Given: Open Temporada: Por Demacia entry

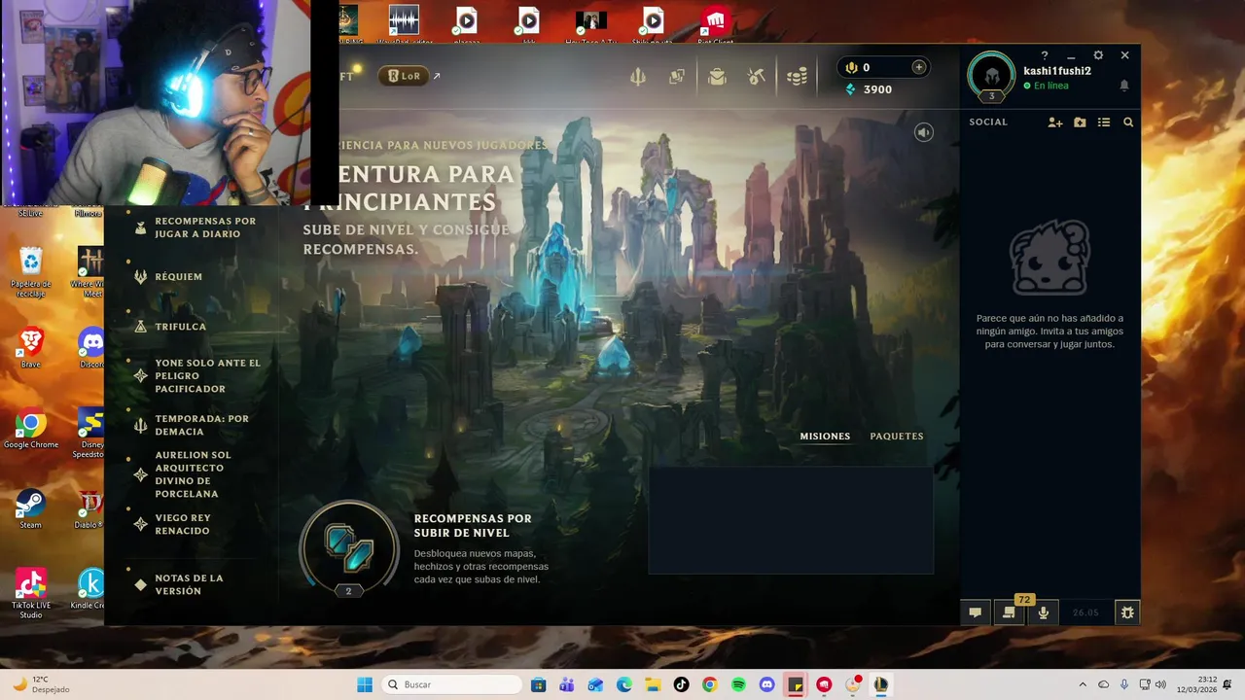Looking at the screenshot, I should 192,425.
